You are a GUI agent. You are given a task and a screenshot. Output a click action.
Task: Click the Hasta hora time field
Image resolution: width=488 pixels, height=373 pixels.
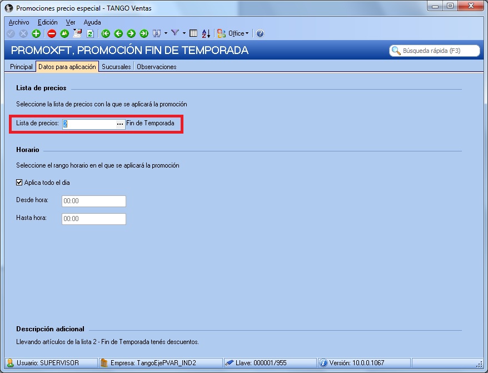pyautogui.click(x=94, y=219)
